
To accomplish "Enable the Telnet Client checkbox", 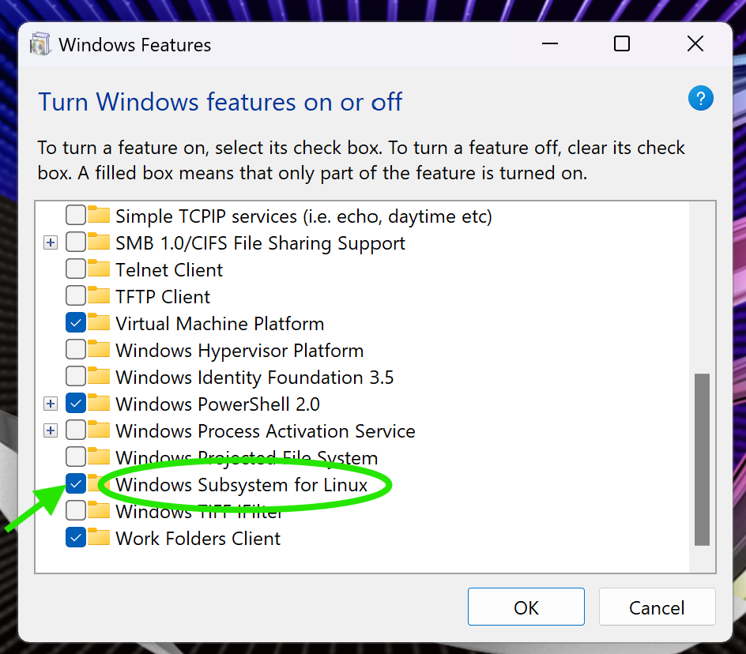I will [x=76, y=269].
